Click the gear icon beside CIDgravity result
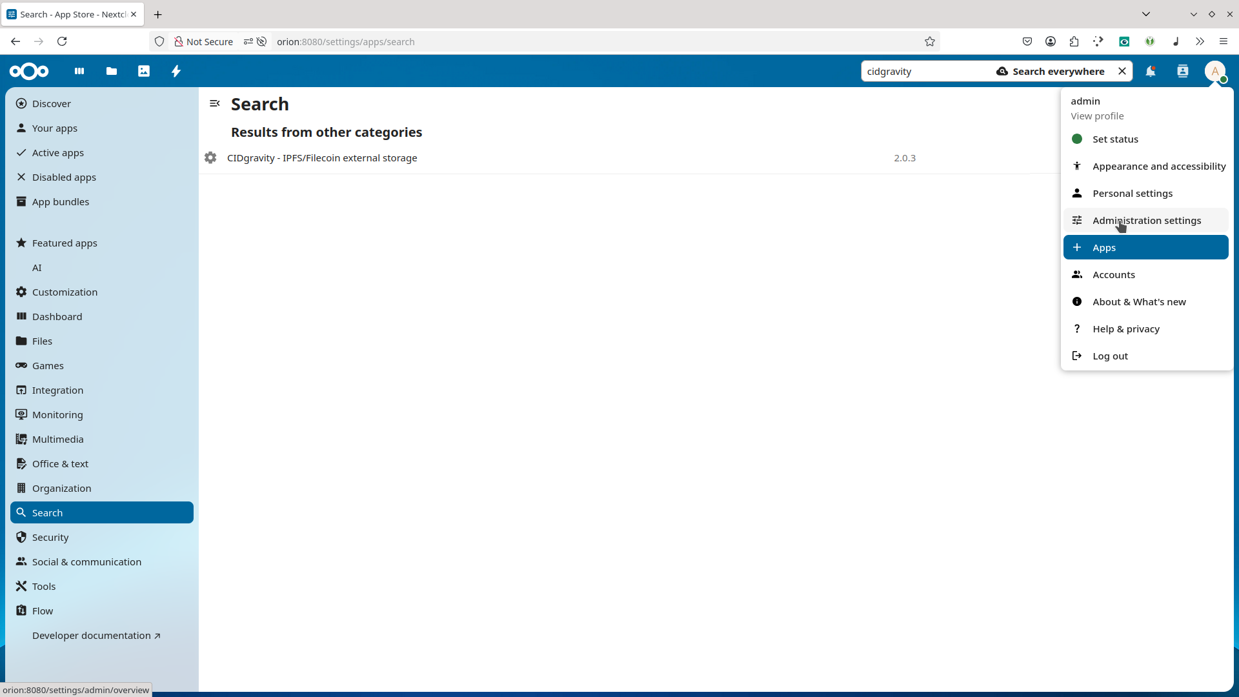The image size is (1239, 697). 210,158
